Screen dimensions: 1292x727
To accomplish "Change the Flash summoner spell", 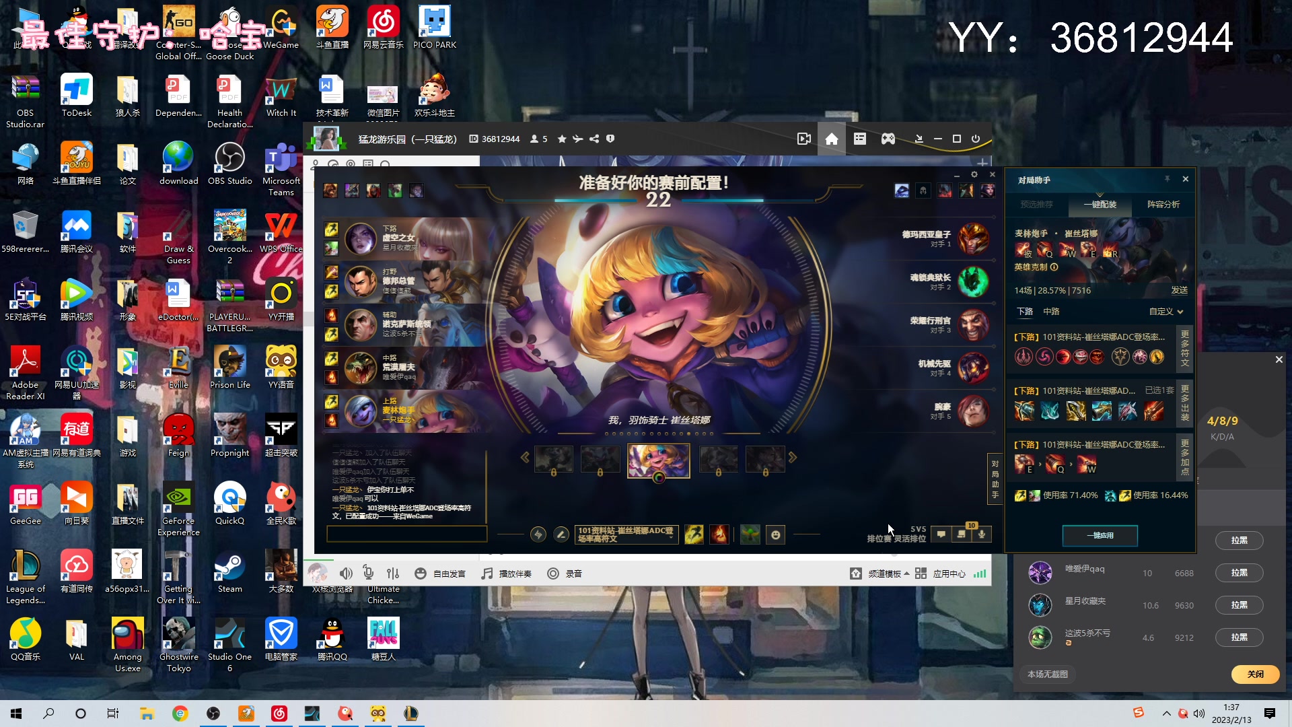I will point(694,534).
